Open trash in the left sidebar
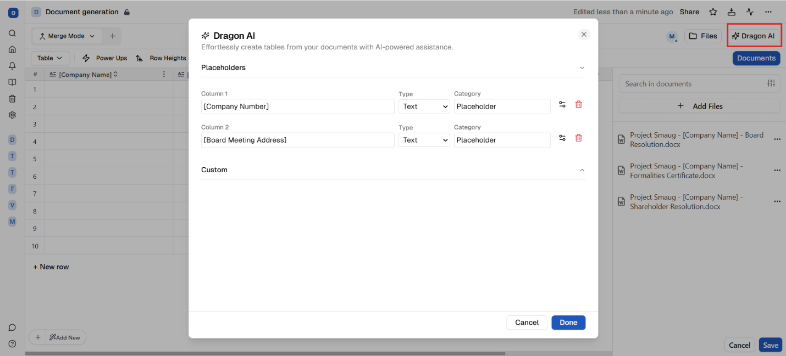The image size is (786, 356). tap(12, 99)
